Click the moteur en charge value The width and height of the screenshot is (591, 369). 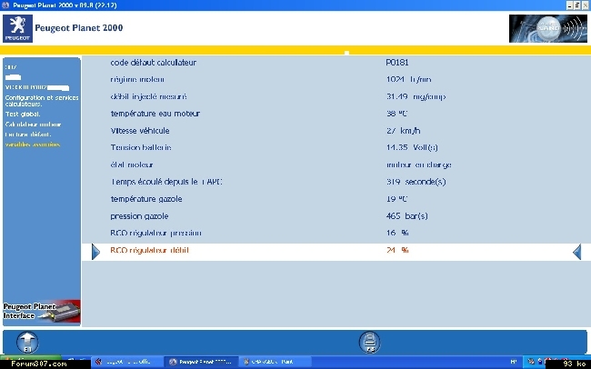pos(419,165)
